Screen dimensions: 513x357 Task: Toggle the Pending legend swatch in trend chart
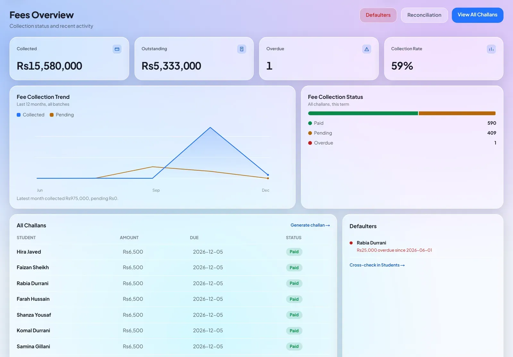[52, 115]
